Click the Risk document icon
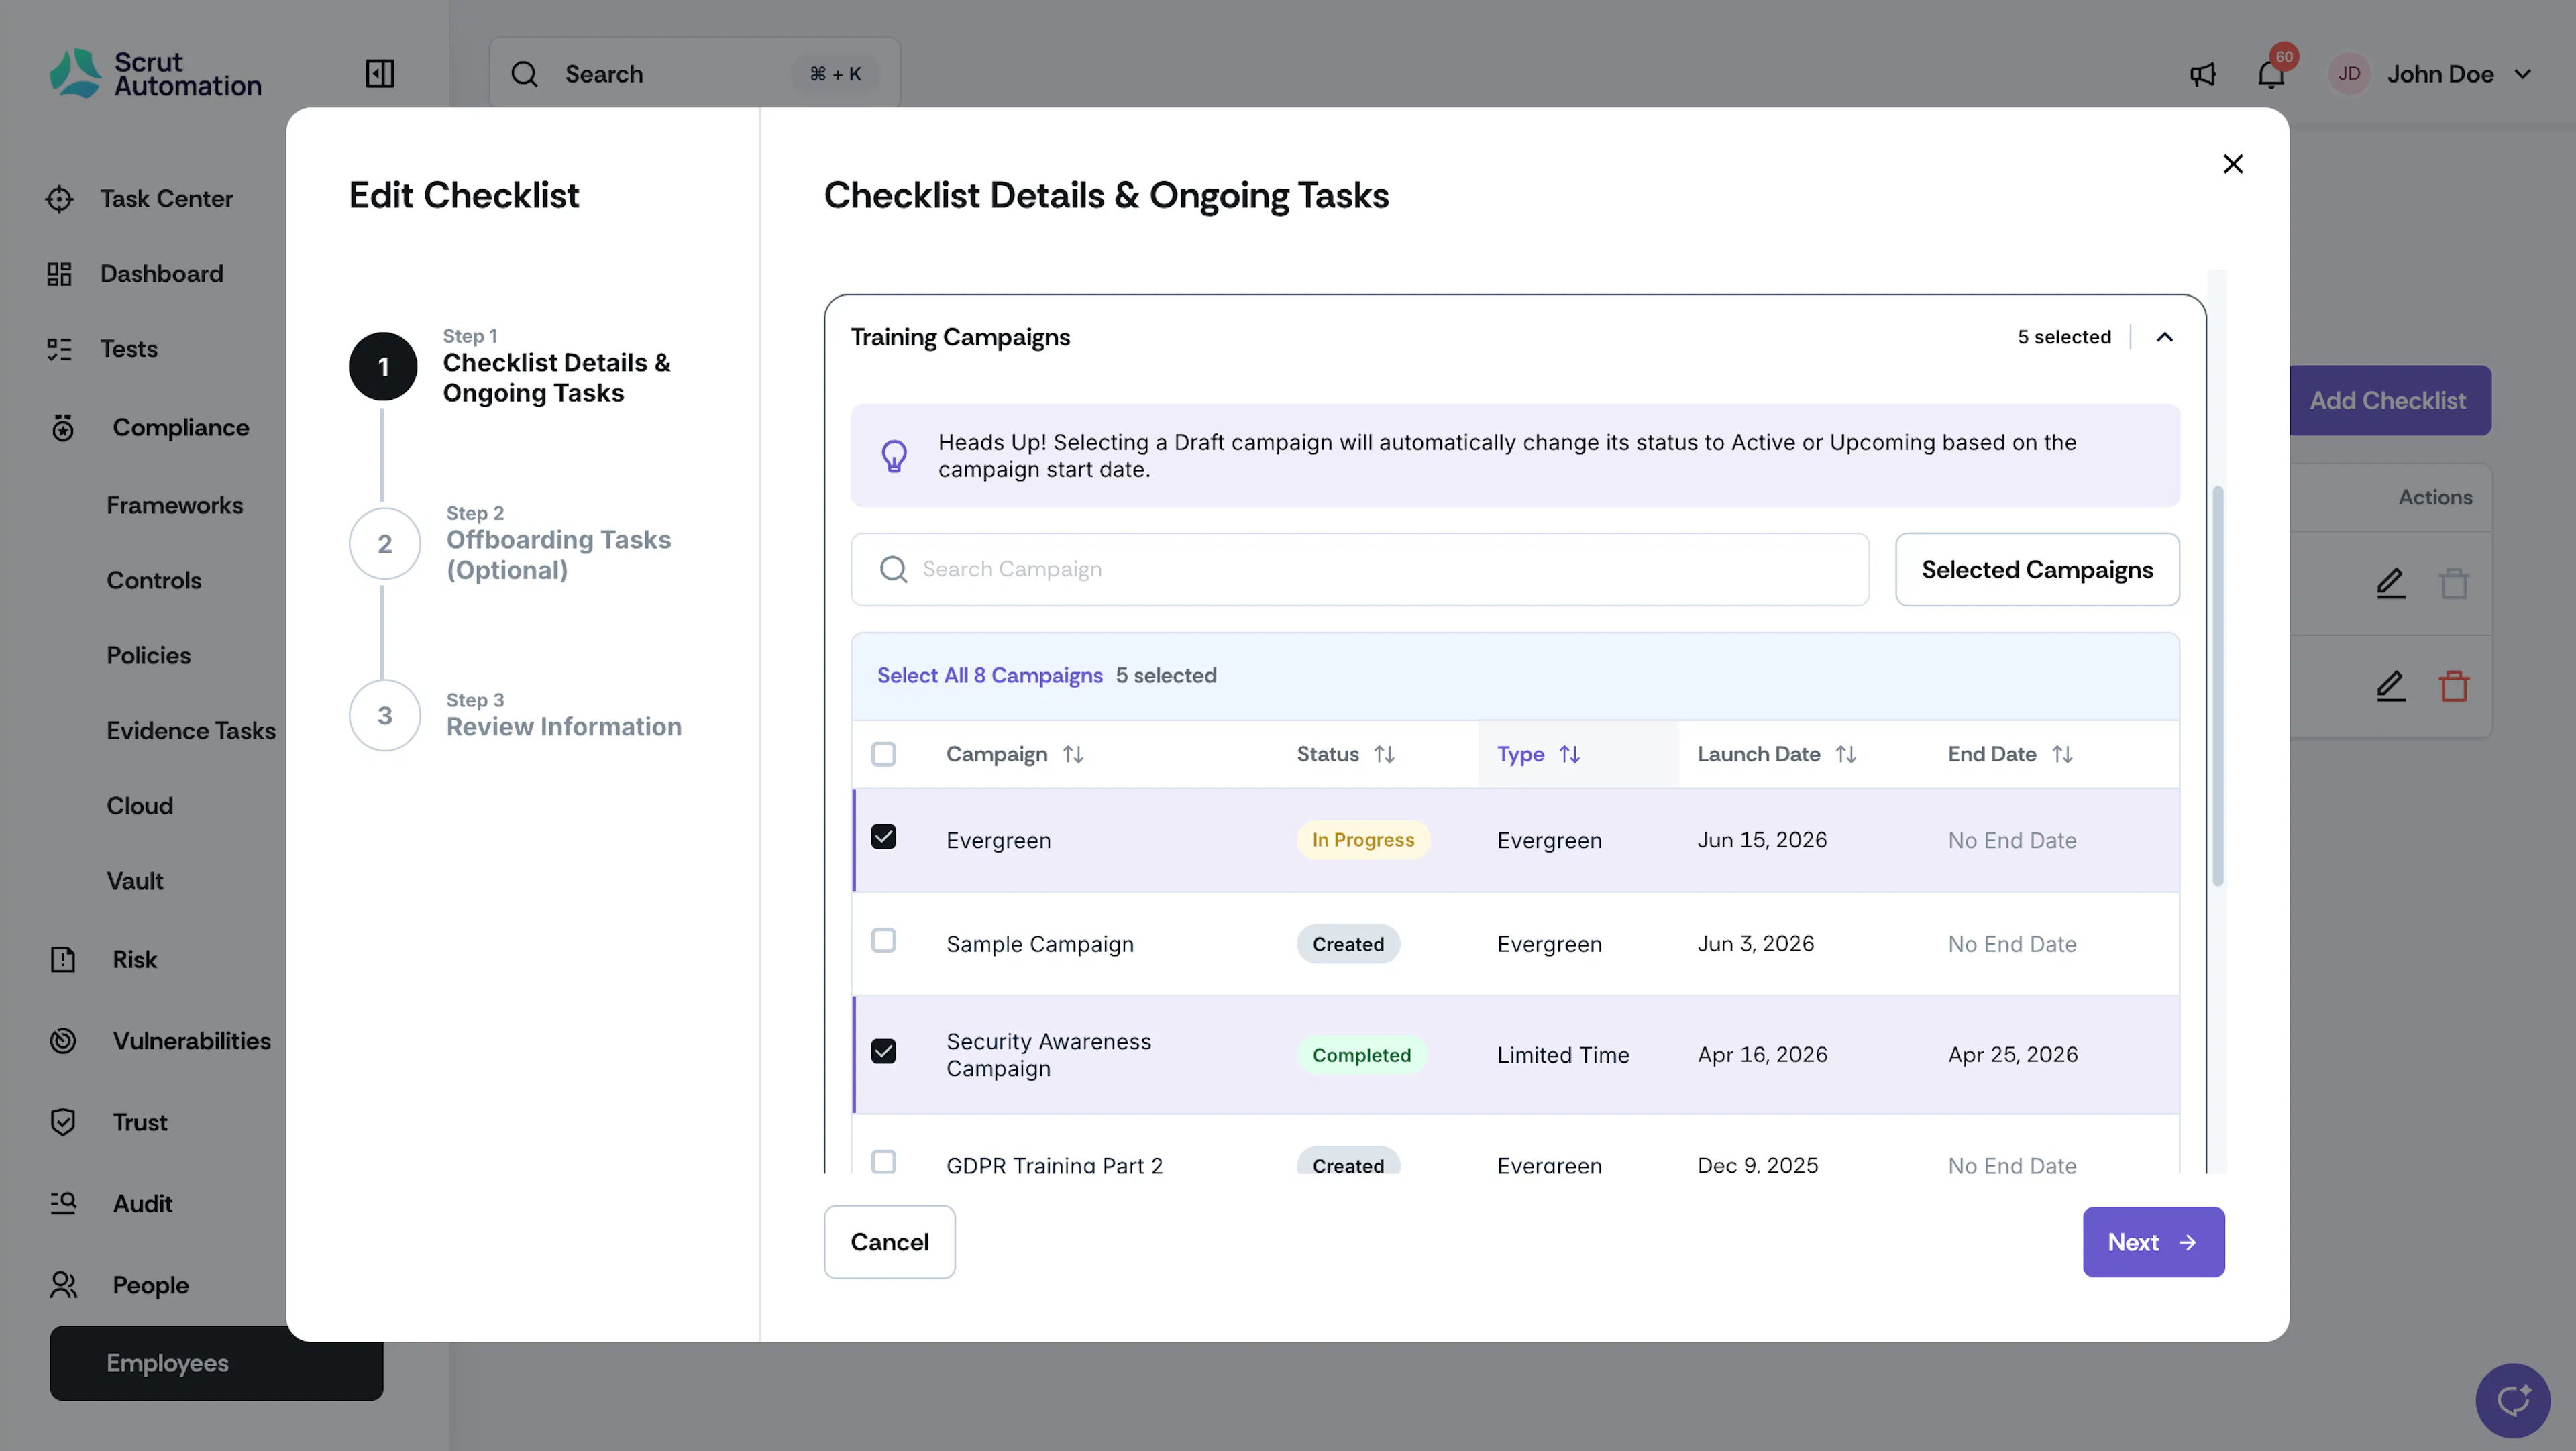 pyautogui.click(x=63, y=959)
